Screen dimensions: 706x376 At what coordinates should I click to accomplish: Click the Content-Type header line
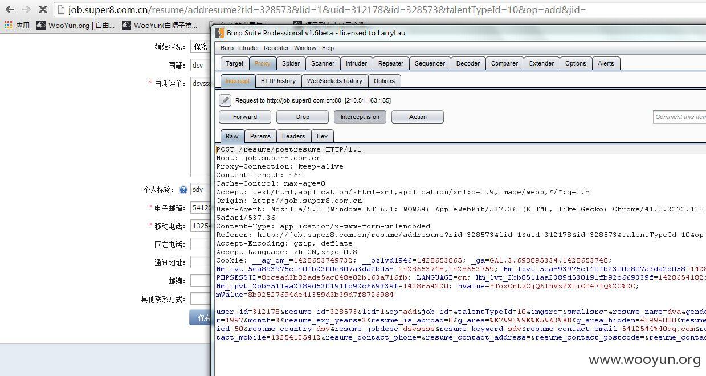(x=323, y=226)
